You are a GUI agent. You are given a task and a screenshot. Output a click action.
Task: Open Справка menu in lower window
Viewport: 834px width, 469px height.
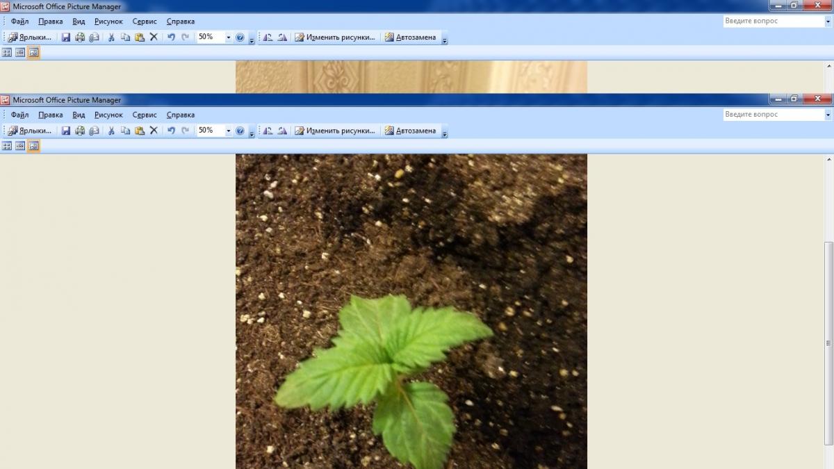[x=181, y=115]
